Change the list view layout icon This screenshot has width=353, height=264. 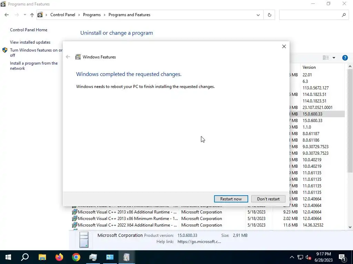point(325,58)
